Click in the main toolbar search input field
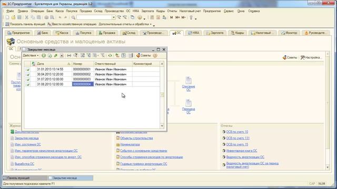Image resolution: width=337 pixels, height=189 pixels. tap(94, 17)
